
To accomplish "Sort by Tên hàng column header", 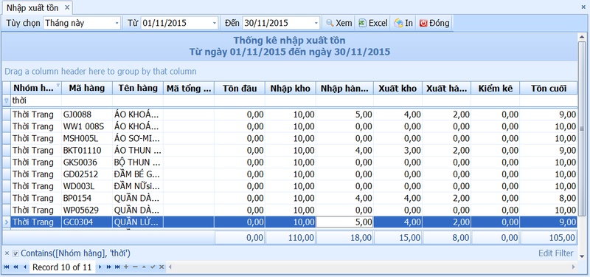I will (x=138, y=88).
